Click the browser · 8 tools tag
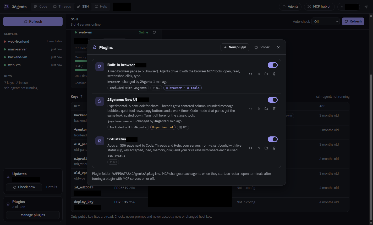373x225 pixels. 183,88
